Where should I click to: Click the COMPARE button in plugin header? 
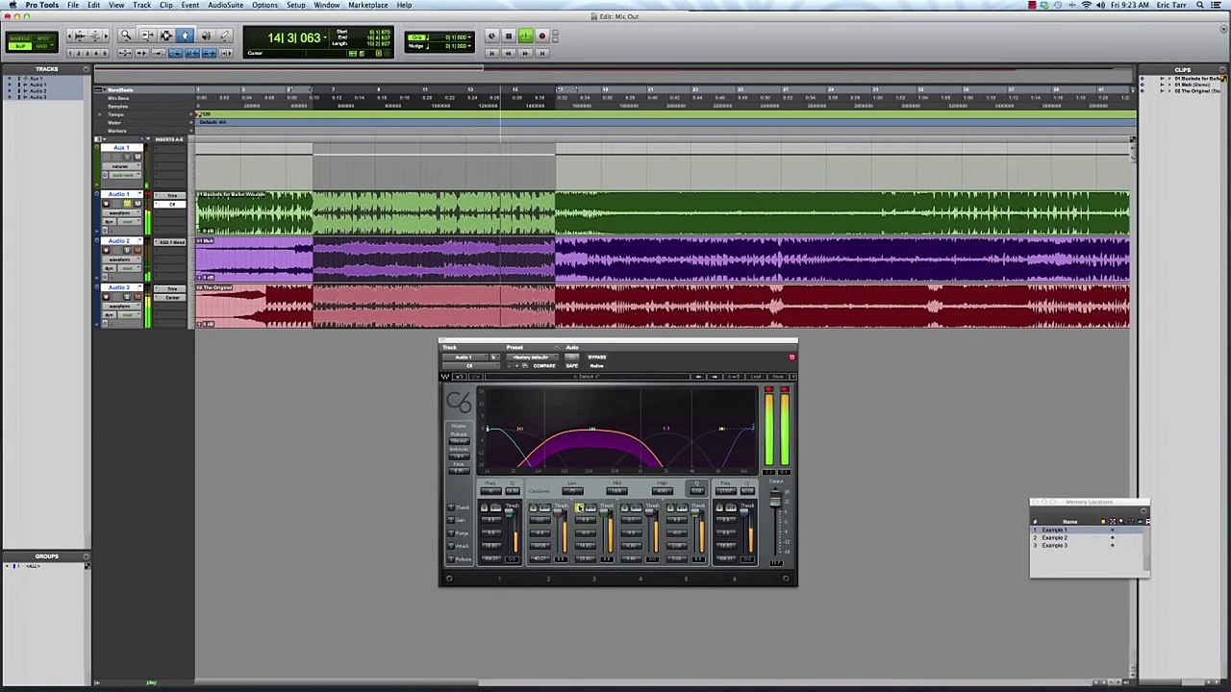pyautogui.click(x=544, y=366)
